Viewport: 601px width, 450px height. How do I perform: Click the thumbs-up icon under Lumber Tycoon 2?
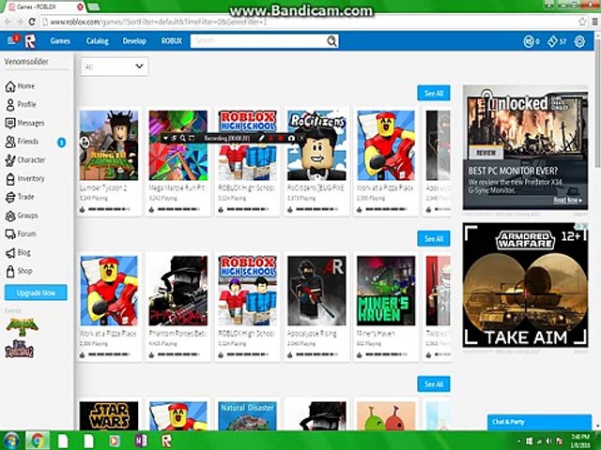coord(83,209)
